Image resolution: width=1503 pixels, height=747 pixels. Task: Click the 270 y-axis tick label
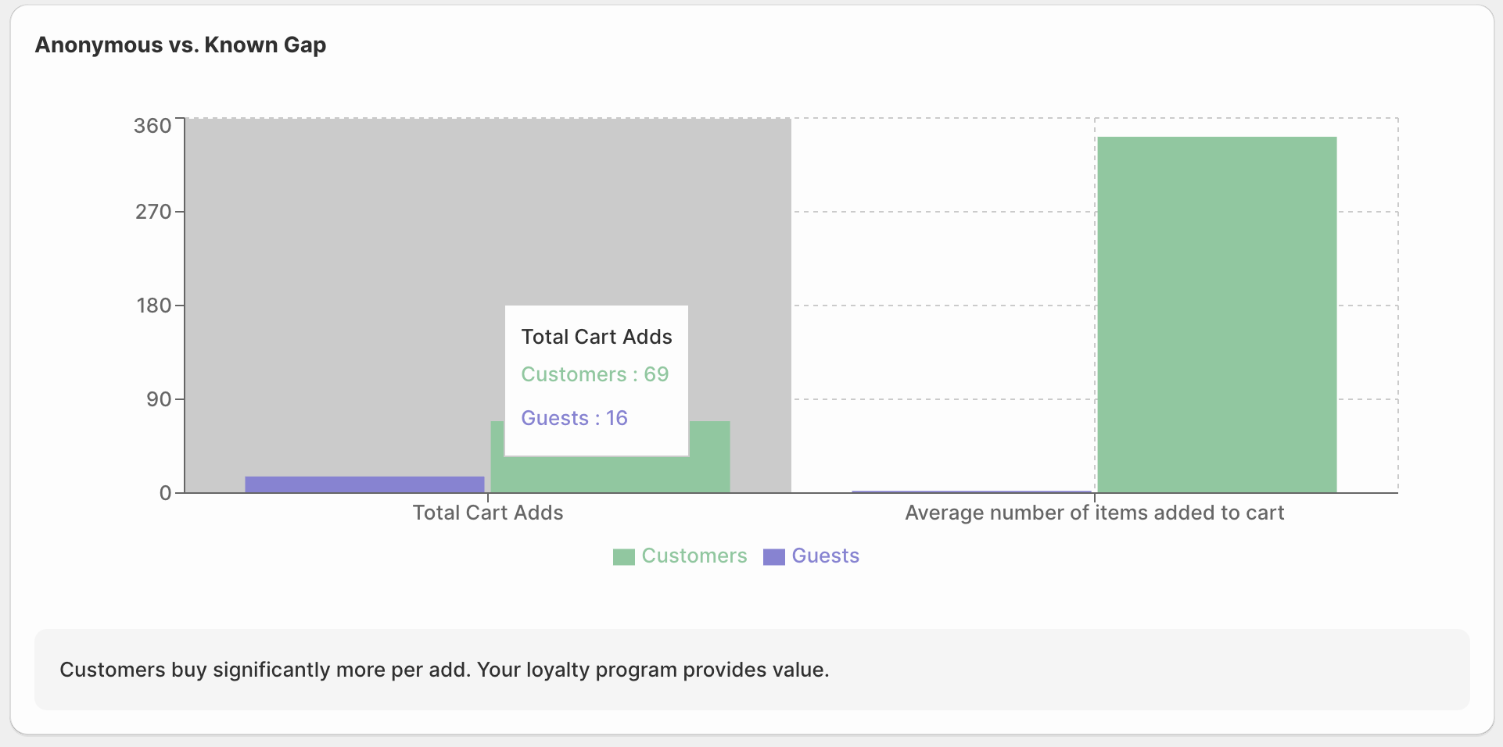point(152,212)
